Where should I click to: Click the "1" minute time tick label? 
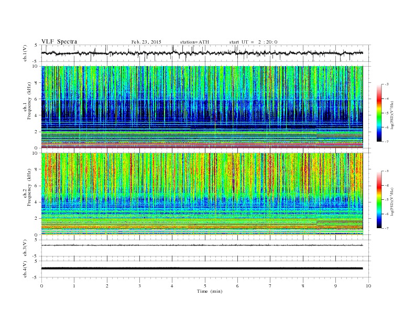pyautogui.click(x=74, y=286)
